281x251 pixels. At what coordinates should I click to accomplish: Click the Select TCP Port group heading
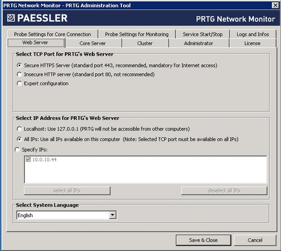click(x=64, y=54)
